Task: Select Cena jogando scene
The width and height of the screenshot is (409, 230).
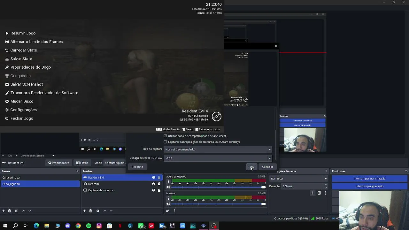Action: [40, 184]
